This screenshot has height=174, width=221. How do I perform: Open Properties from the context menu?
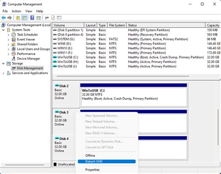pyautogui.click(x=92, y=170)
